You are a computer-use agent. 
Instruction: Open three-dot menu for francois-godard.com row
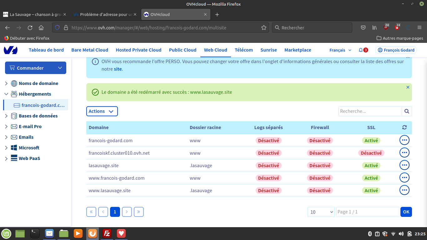[x=404, y=140]
